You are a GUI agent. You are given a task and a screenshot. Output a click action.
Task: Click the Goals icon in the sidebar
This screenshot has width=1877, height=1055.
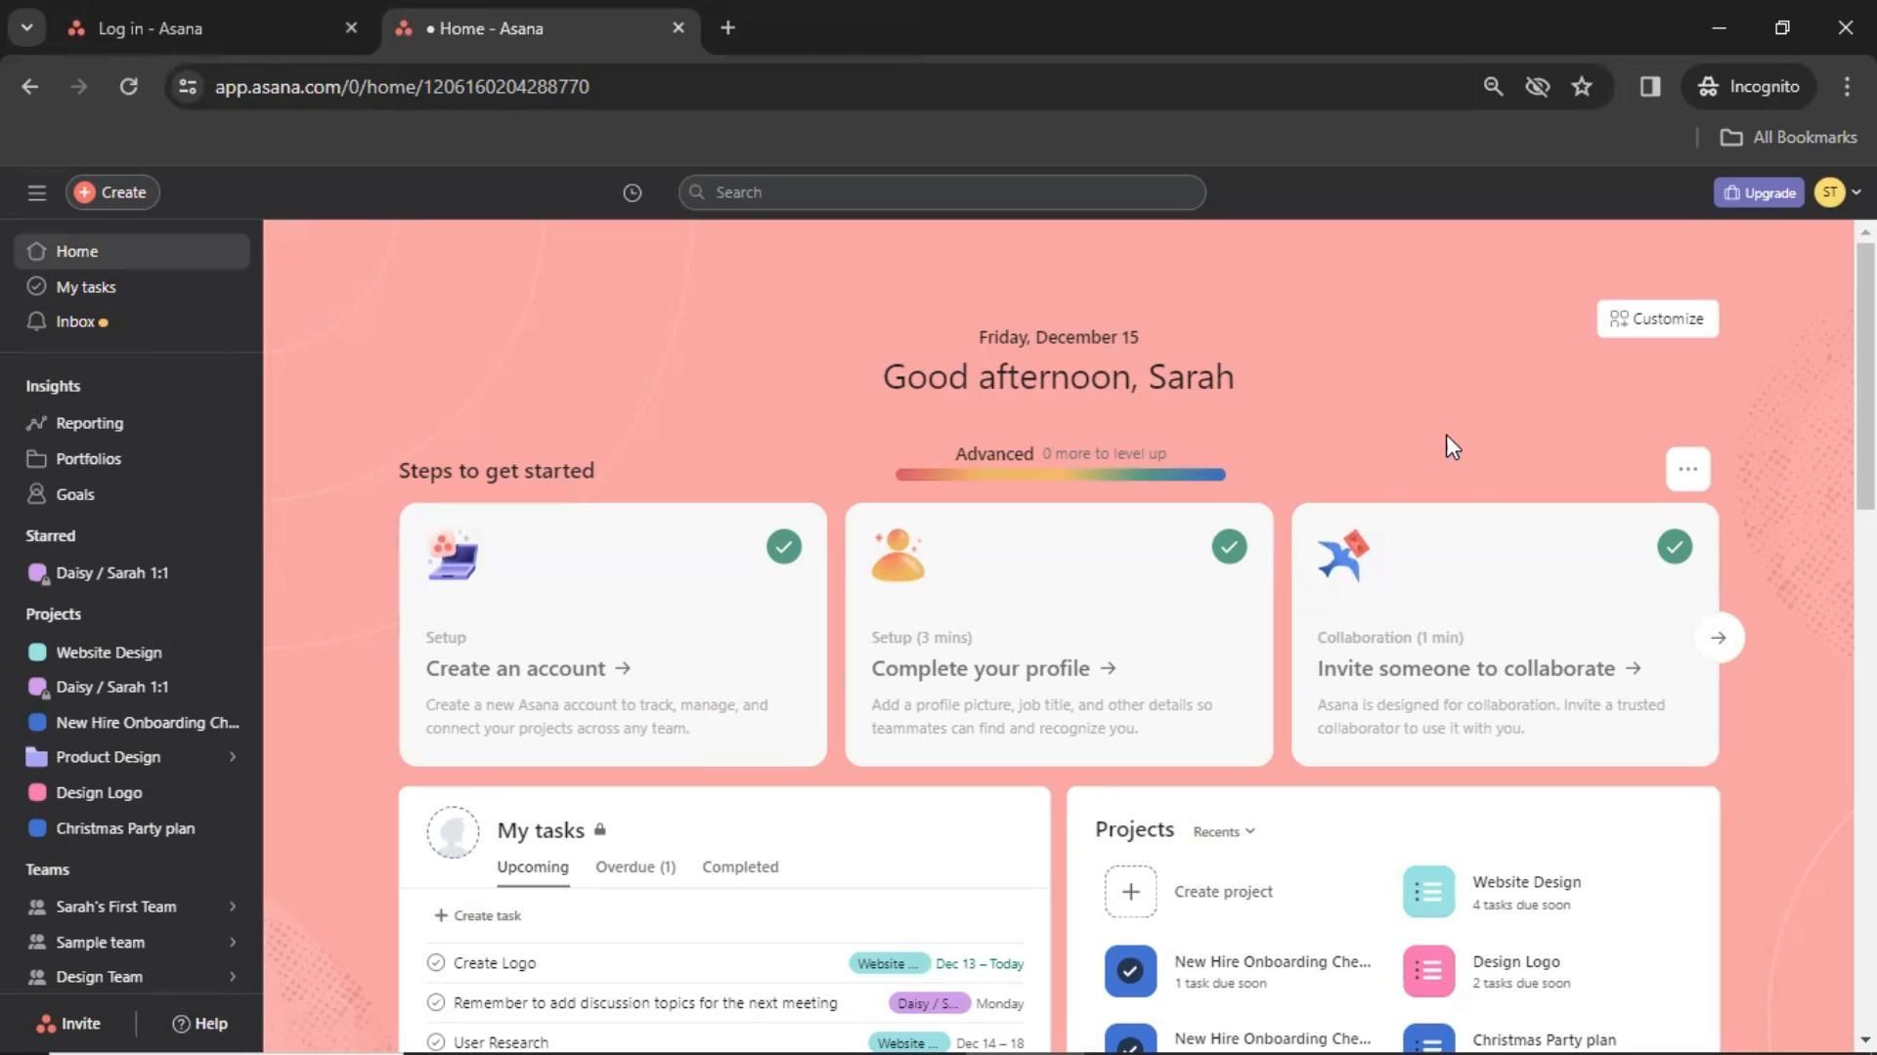pyautogui.click(x=37, y=494)
